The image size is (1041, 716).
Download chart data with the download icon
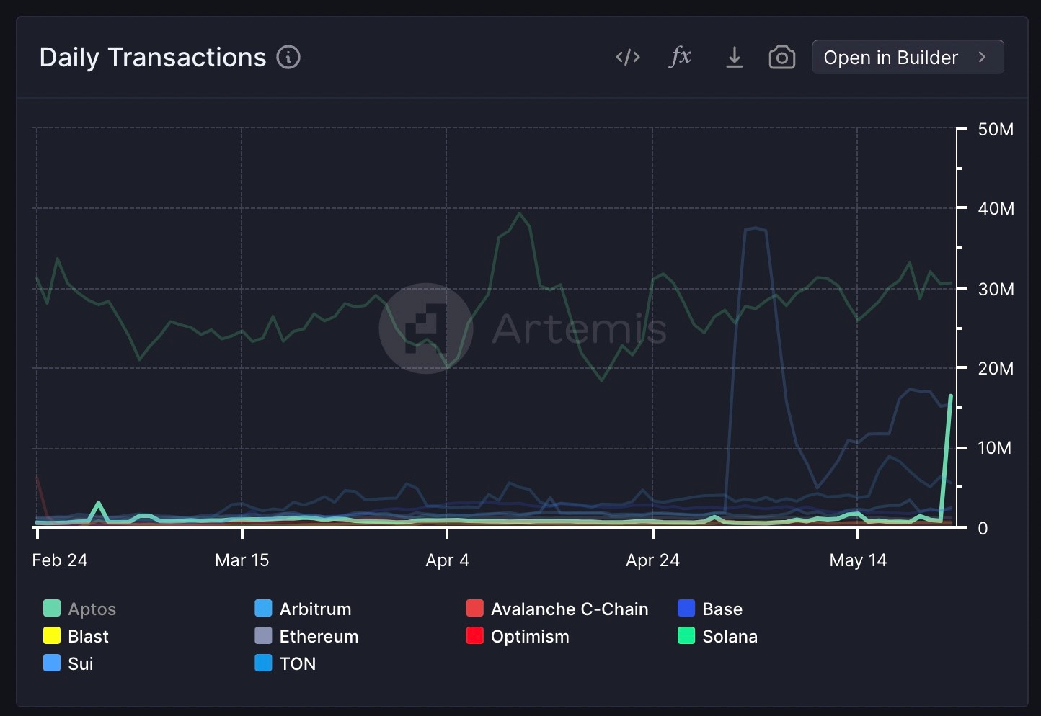tap(734, 57)
